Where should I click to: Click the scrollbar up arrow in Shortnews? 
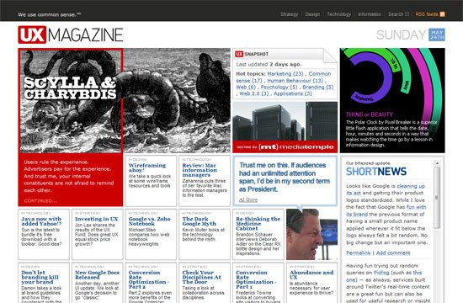click(x=437, y=163)
